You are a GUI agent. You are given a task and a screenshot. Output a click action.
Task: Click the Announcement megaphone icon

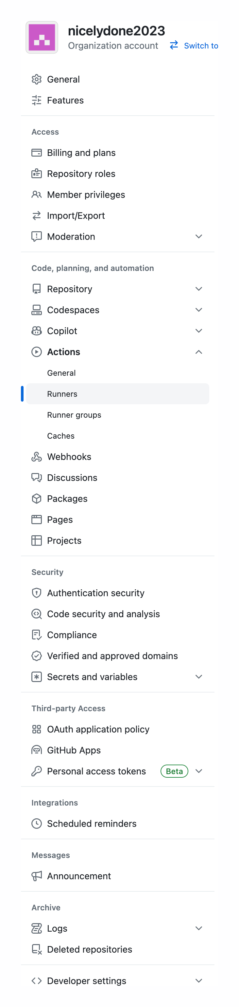point(37,876)
